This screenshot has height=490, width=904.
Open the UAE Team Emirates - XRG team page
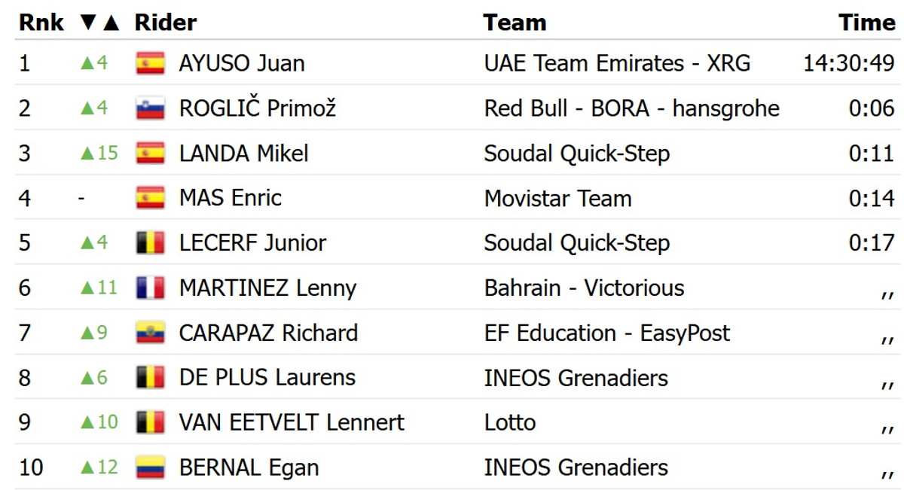(617, 63)
